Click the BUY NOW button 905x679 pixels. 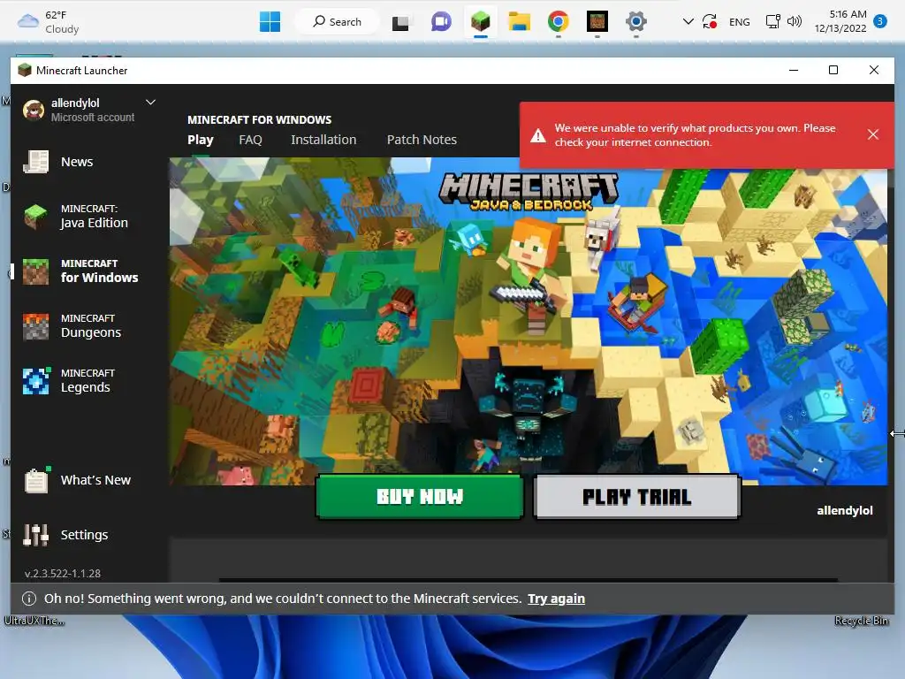point(420,497)
